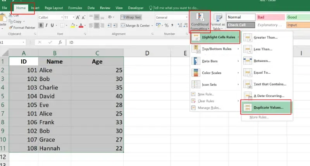Switch to the Page Layout tab

(53, 8)
